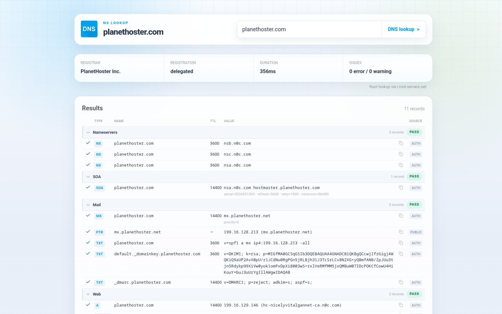The width and height of the screenshot is (502, 314).
Task: Copy the DKIM TXT record value
Action: (401, 254)
